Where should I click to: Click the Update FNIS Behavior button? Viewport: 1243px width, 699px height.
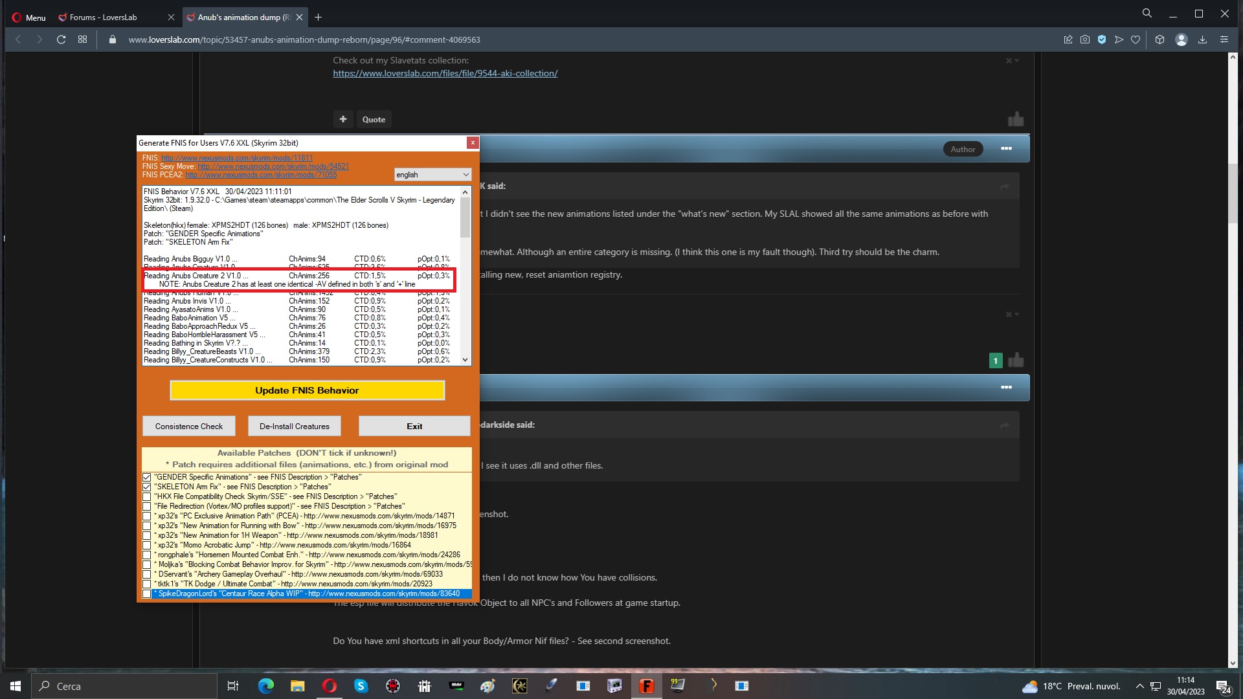[x=307, y=390]
